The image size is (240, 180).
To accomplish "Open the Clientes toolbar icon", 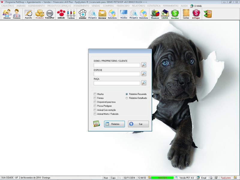I will pos(7,14).
